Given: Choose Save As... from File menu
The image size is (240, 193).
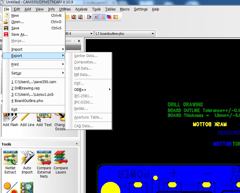Looking at the screenshot, I should pos(34,35).
